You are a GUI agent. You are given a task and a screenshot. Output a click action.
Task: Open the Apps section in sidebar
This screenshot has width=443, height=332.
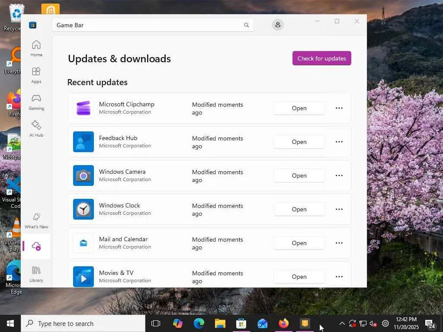[x=36, y=75]
